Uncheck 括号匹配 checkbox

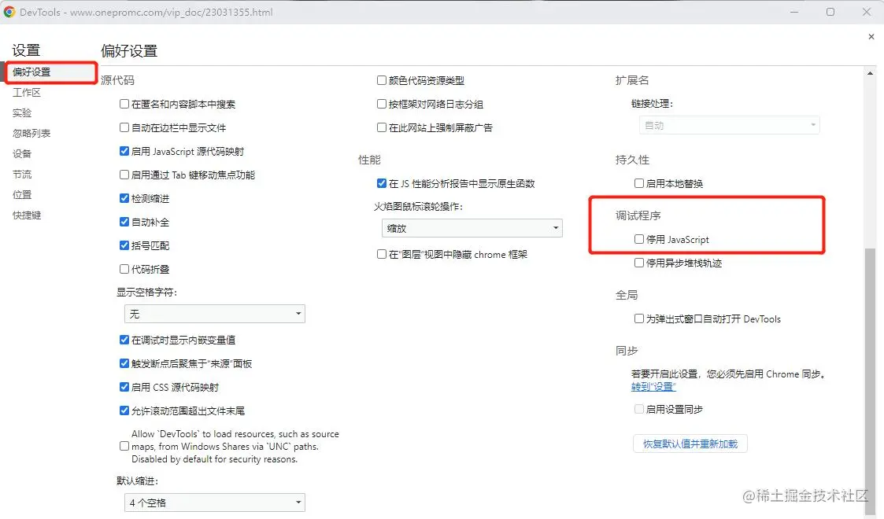(x=124, y=245)
